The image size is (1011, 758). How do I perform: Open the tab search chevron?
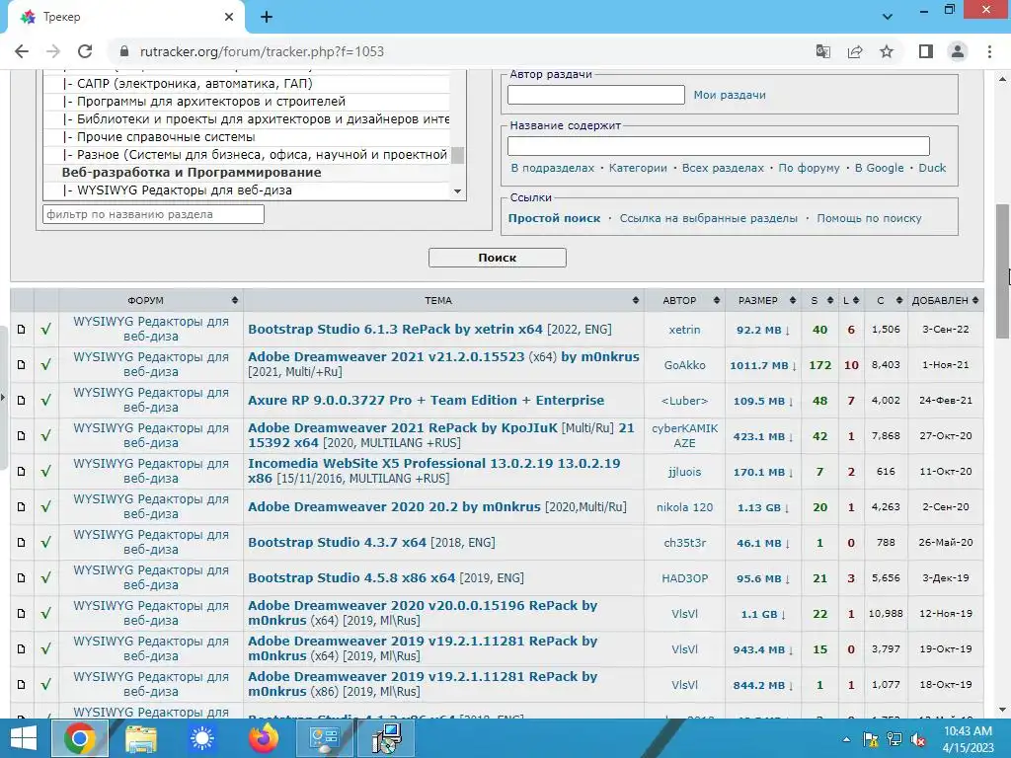(x=888, y=17)
